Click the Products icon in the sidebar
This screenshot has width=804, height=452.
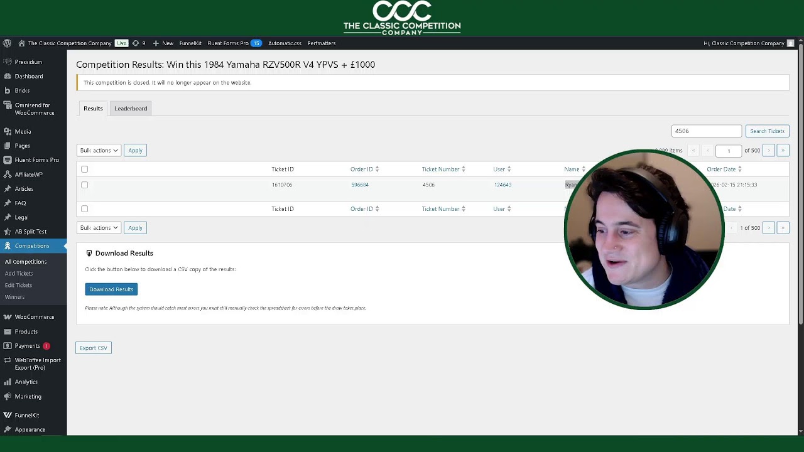tap(8, 331)
